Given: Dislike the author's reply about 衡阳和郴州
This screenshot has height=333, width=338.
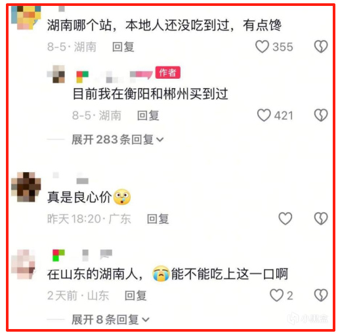Looking at the screenshot, I should 321,115.
